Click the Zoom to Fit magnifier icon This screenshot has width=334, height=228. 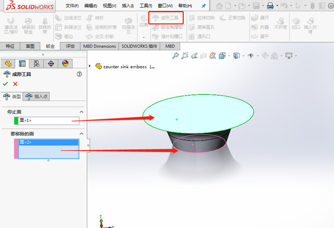[175, 56]
